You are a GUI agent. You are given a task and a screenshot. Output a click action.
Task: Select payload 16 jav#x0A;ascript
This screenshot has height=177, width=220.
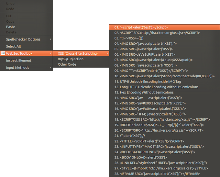tap(164, 109)
